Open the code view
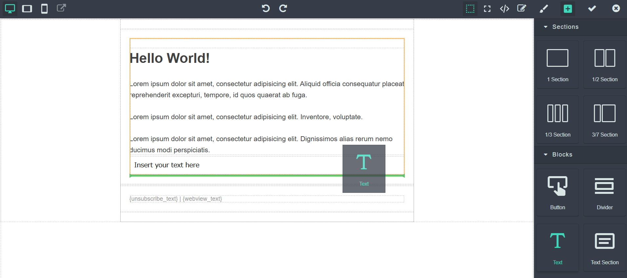 pos(504,9)
